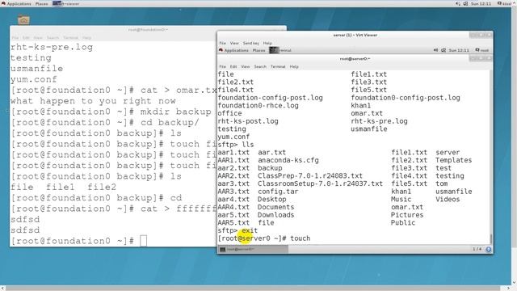The width and height of the screenshot is (517, 291).
Task: Click 'what happen to you right now' line
Action: click(x=93, y=101)
